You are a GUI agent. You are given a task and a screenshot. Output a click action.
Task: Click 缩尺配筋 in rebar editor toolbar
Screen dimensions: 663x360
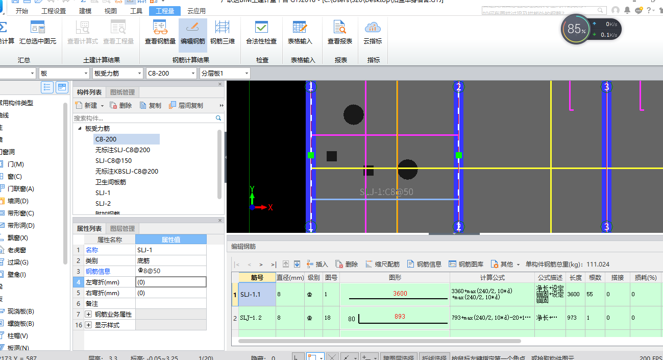pos(383,264)
